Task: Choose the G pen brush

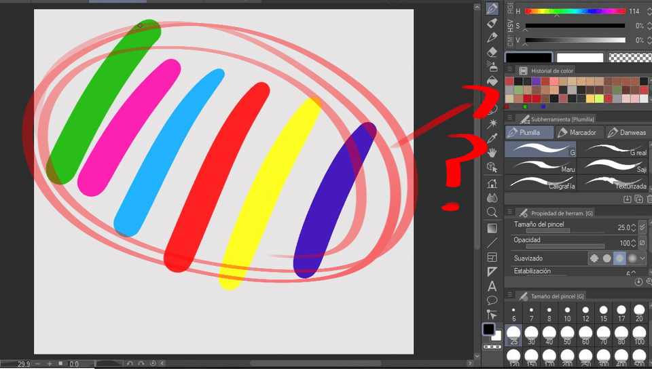Action: 541,149
